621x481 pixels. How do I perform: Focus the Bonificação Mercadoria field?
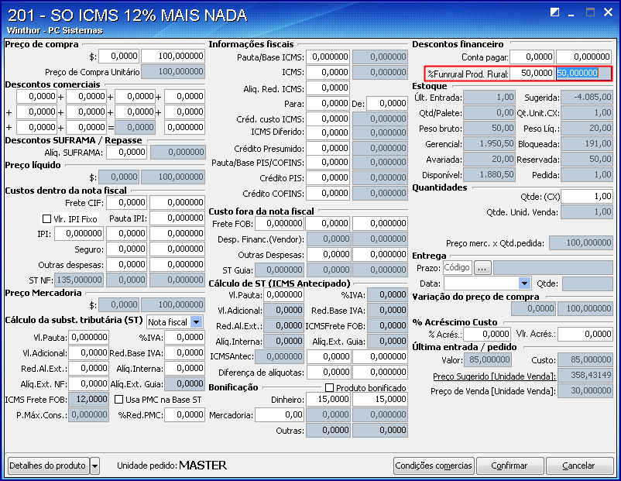click(280, 415)
